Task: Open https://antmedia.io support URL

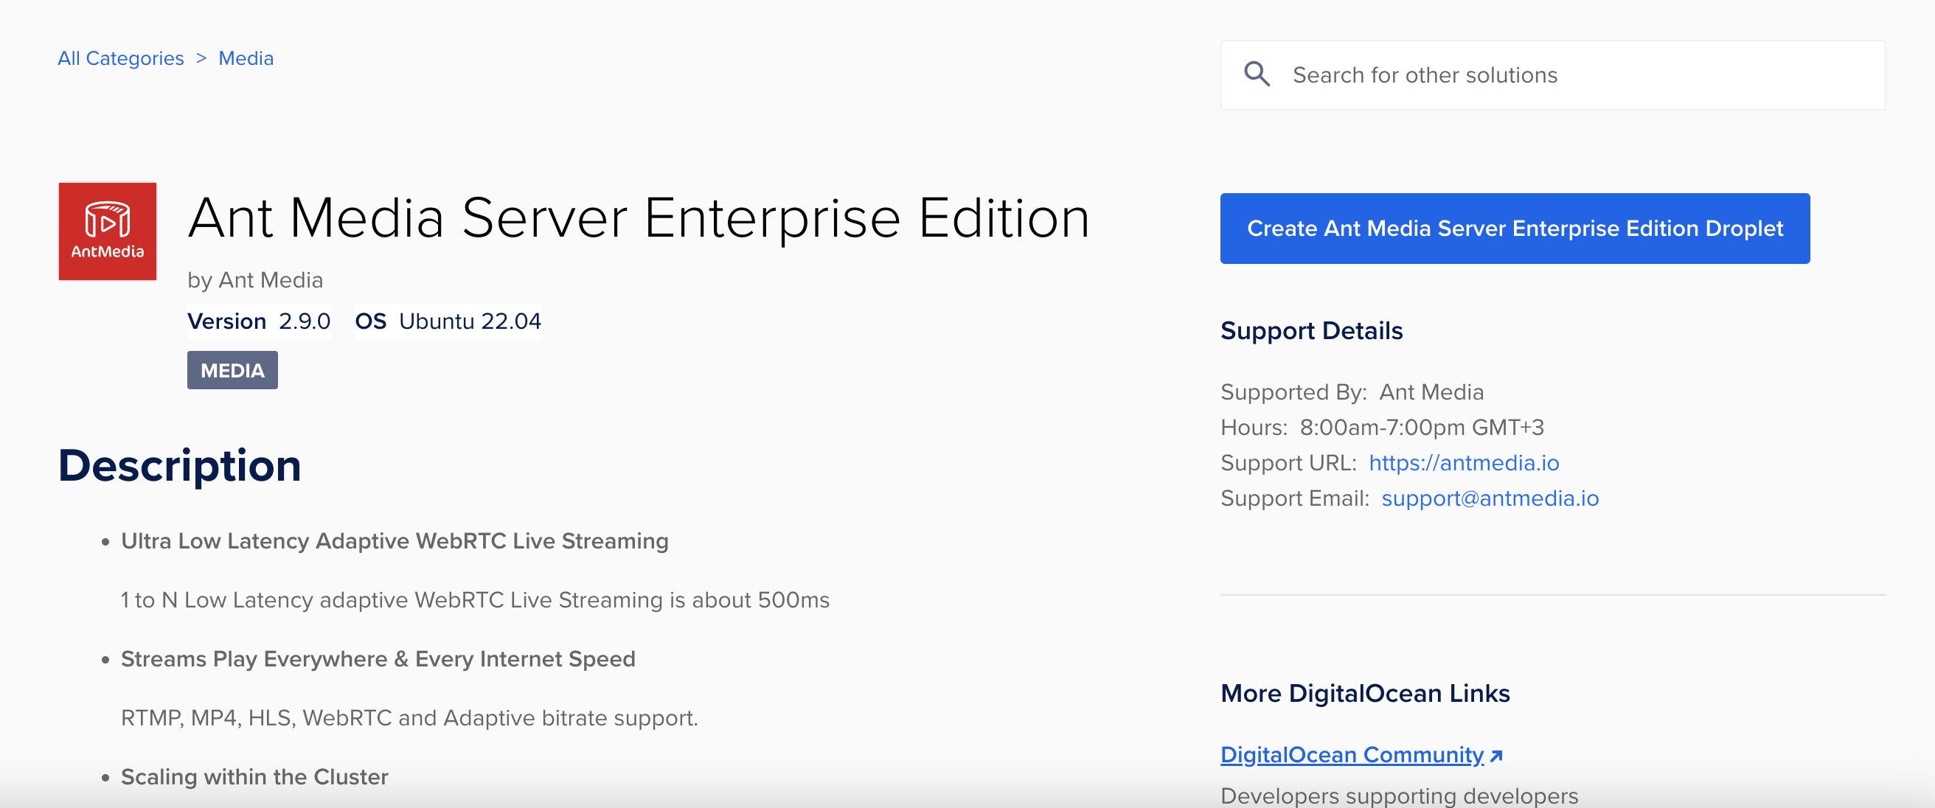Action: click(x=1463, y=462)
